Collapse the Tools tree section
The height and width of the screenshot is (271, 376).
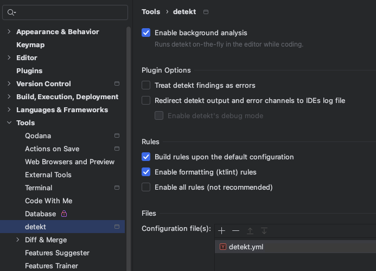[9, 123]
